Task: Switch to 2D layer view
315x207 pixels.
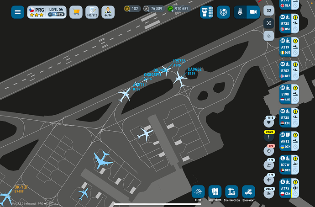Action: pyautogui.click(x=240, y=12)
